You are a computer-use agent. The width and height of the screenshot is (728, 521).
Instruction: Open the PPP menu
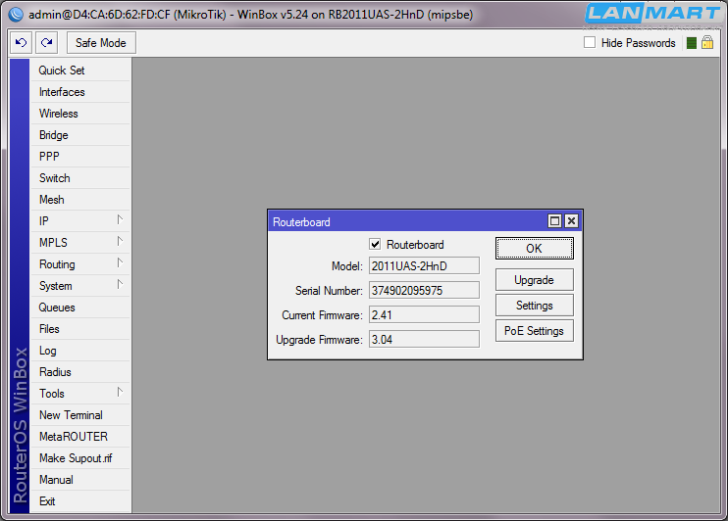pyautogui.click(x=79, y=157)
